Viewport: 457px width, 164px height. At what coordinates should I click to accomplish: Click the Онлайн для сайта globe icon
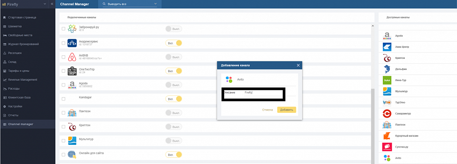[x=72, y=155]
